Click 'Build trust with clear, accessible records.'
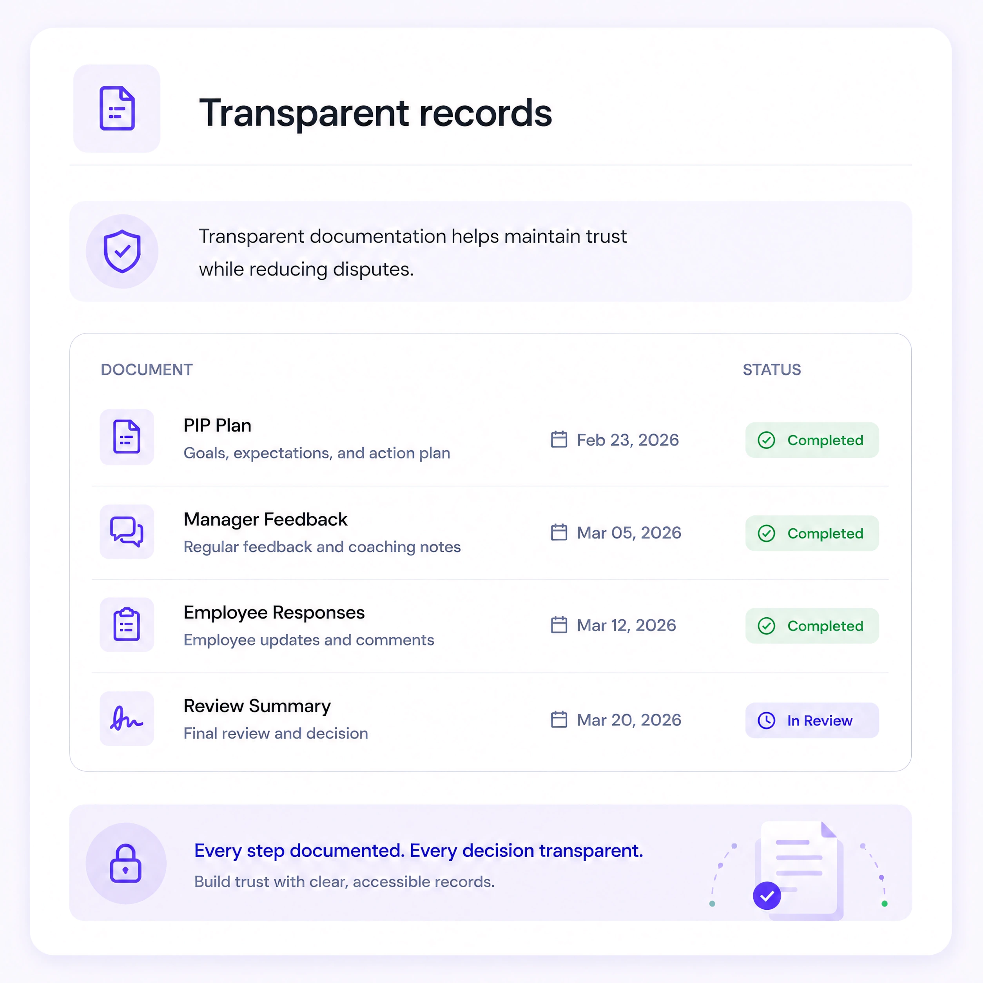This screenshot has height=983, width=983. coord(345,882)
